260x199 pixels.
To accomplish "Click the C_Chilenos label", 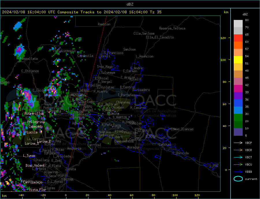I will tap(30, 71).
